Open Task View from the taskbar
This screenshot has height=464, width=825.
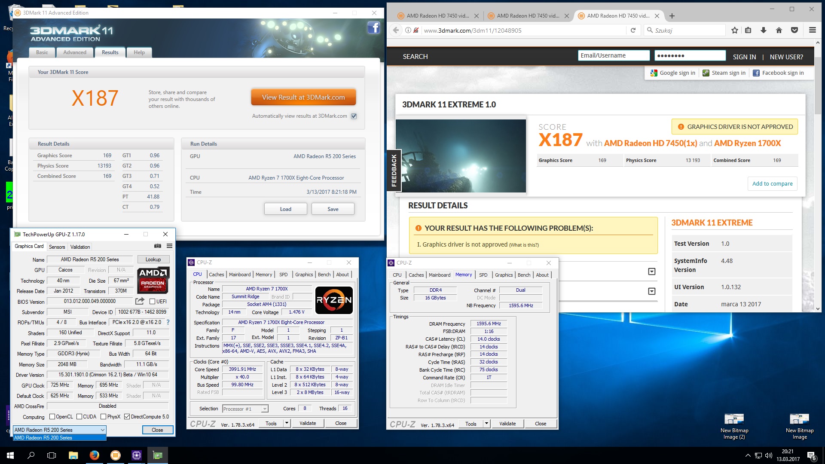pyautogui.click(x=52, y=455)
